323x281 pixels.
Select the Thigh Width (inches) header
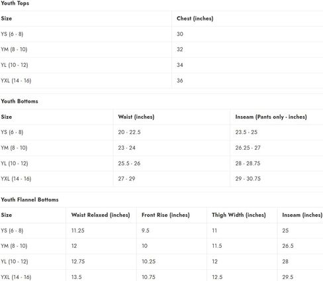click(239, 215)
